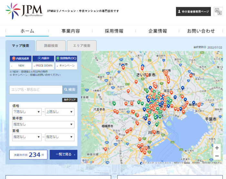Screen dimensions: 226x179
Task: Click the JPMはリノベーション tagline text
Action: 83,11
